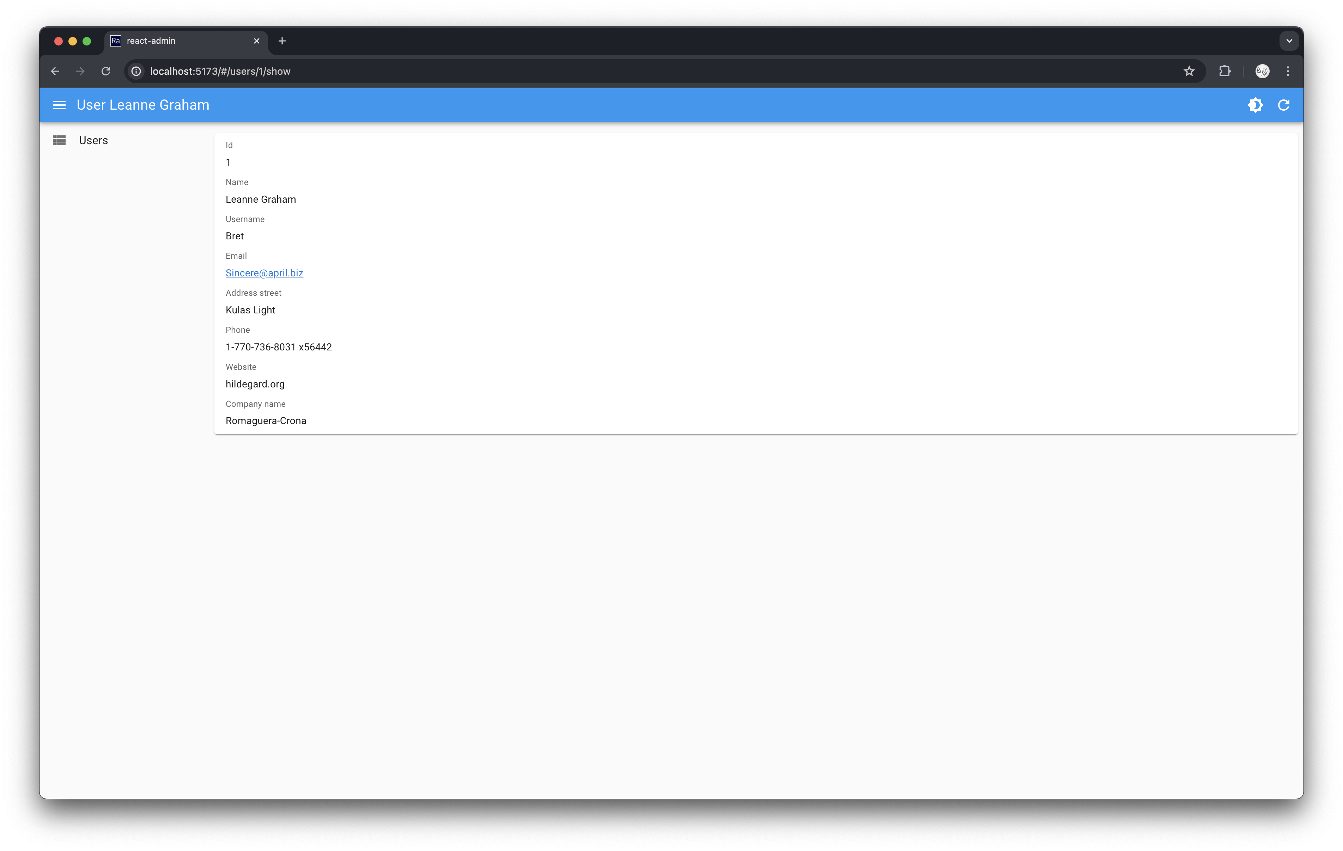1343x851 pixels.
Task: Click the company name Romaguera-Crona
Action: 266,421
